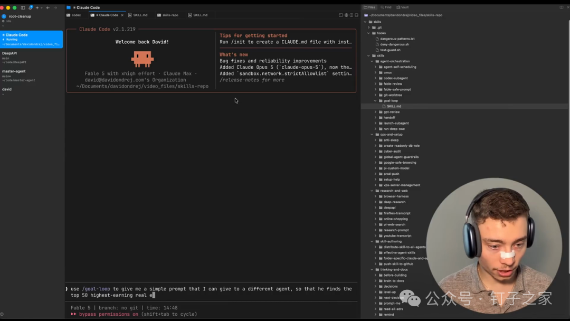570x321 pixels.
Task: Expand the gpt-review folder chevron
Action: pos(376,112)
